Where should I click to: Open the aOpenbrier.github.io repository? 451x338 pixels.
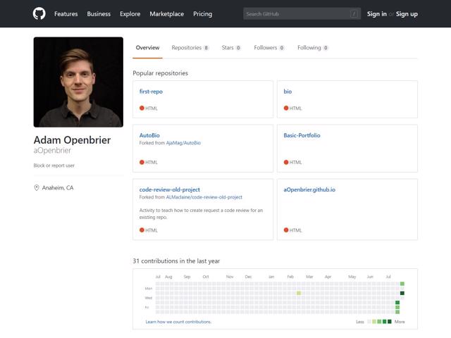(309, 189)
